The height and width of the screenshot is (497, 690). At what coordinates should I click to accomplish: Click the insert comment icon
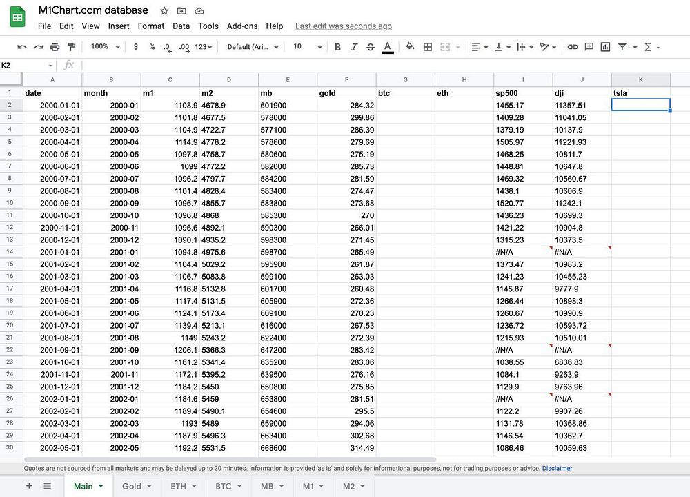pyautogui.click(x=589, y=47)
